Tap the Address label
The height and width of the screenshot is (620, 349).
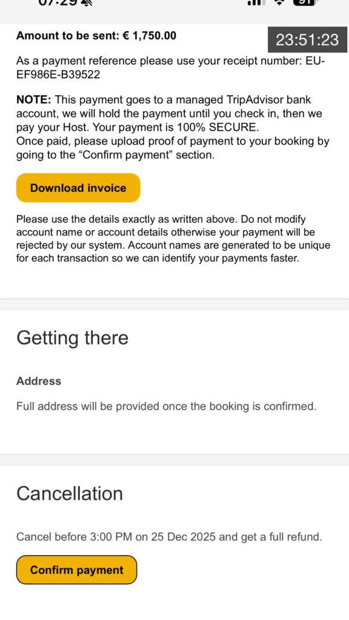click(39, 381)
